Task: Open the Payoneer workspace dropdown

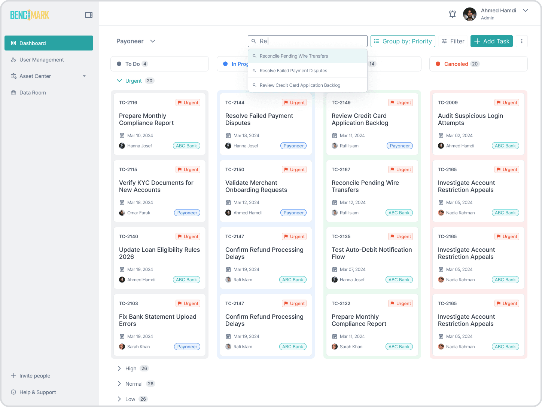Action: [x=135, y=41]
